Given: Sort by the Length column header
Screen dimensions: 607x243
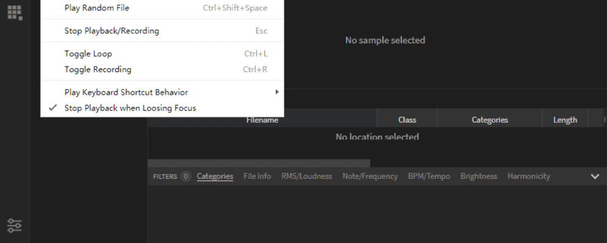Looking at the screenshot, I should coord(565,120).
